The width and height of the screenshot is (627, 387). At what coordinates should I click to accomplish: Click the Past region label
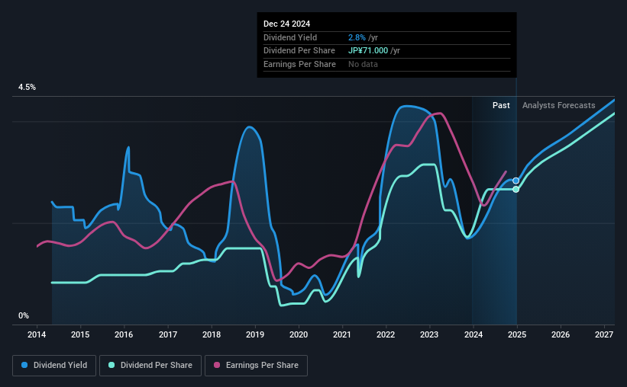coord(501,105)
